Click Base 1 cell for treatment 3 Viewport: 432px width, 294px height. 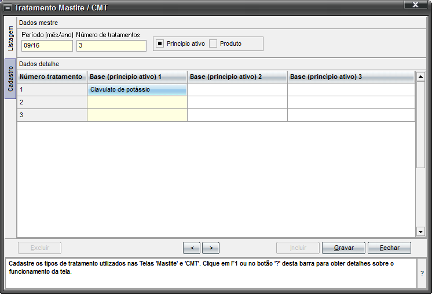pos(137,115)
